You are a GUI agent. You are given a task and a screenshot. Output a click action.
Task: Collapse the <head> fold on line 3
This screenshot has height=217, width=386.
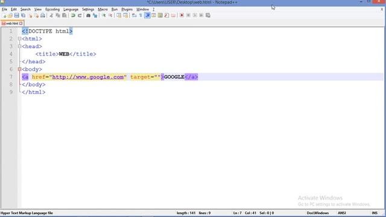point(19,46)
